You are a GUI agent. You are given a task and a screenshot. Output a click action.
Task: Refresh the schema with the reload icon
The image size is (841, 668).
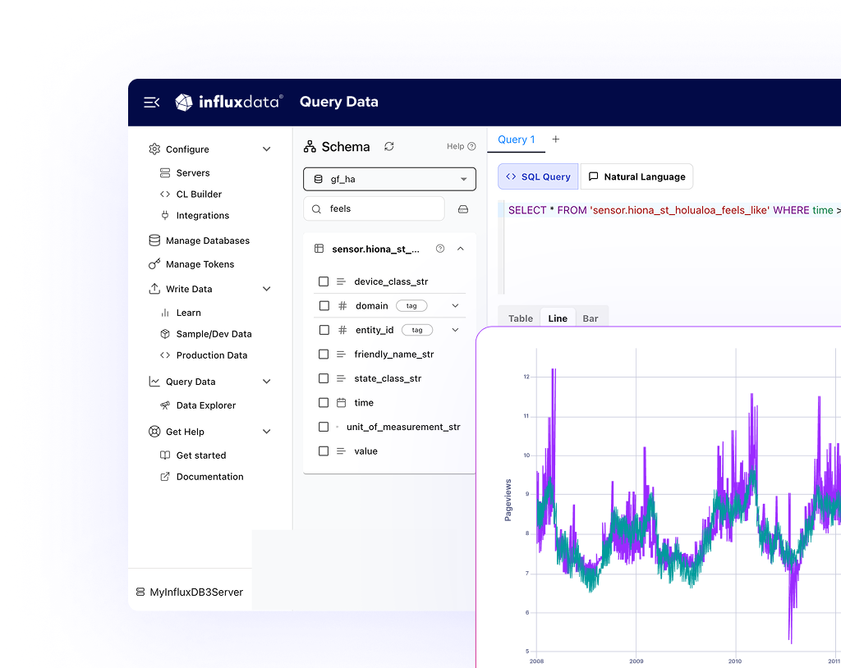coord(389,146)
